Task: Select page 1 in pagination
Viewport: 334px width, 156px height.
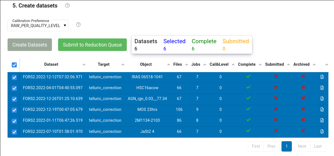Action: 287,146
